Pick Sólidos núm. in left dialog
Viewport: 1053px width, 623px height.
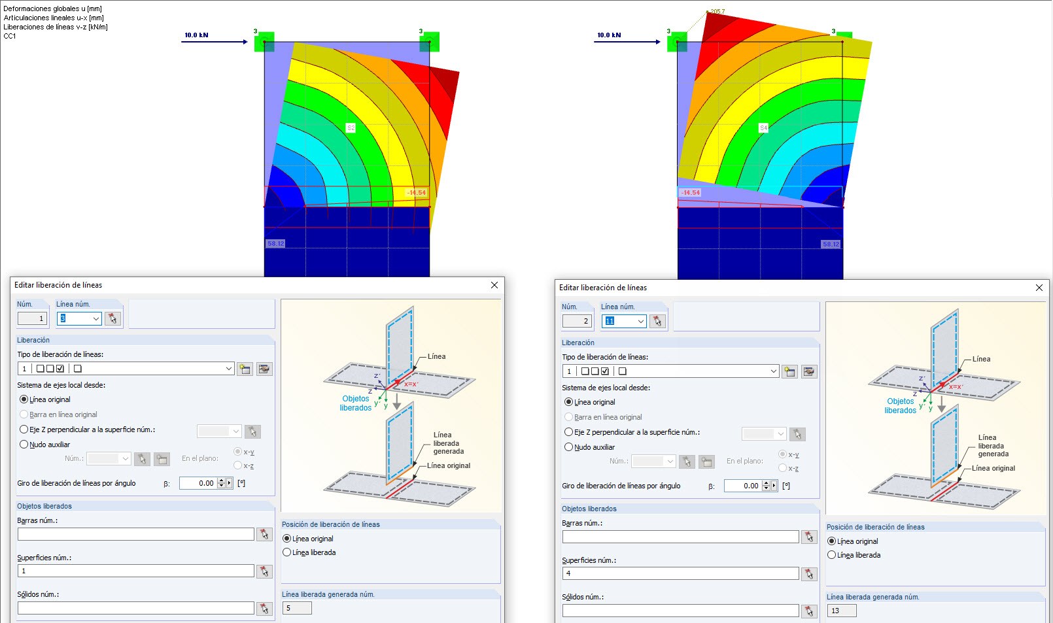click(x=264, y=609)
